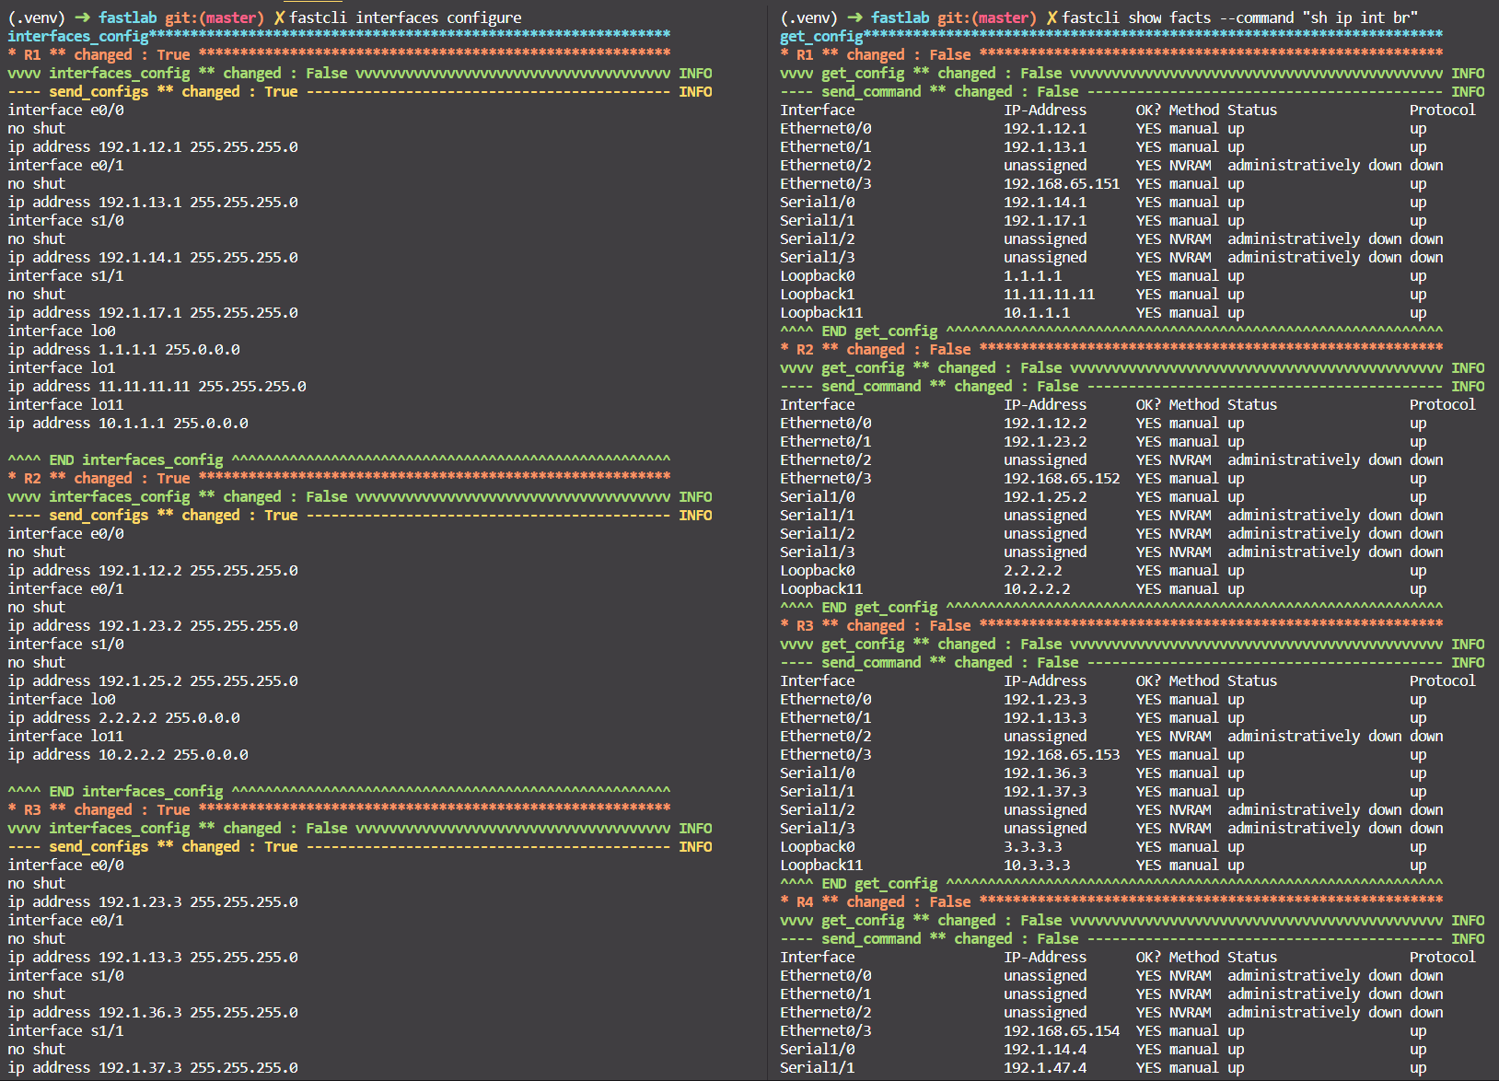Click 'ip address 192.1.12.2 255.255.255.0' line
Screen dimensions: 1499x1081
pyautogui.click(x=153, y=570)
